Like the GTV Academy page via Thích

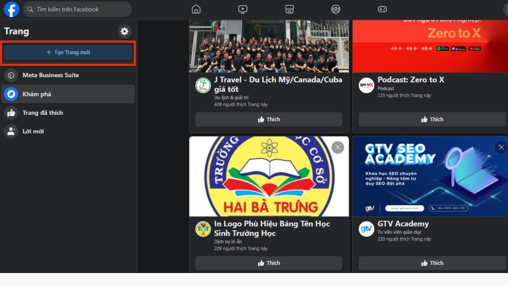431,263
